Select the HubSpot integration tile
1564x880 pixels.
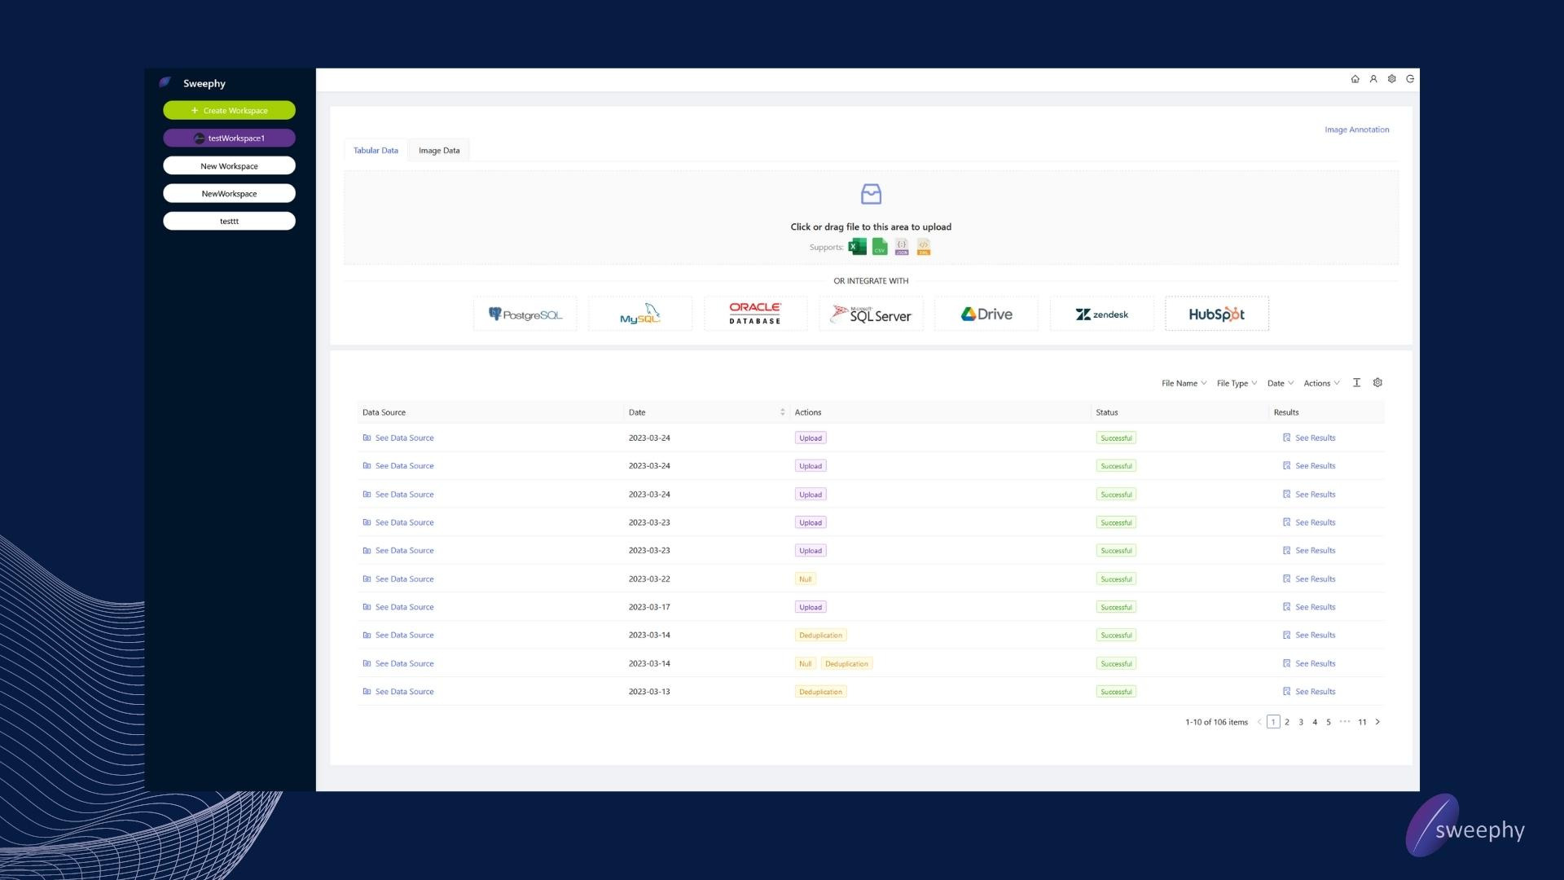[x=1216, y=315]
